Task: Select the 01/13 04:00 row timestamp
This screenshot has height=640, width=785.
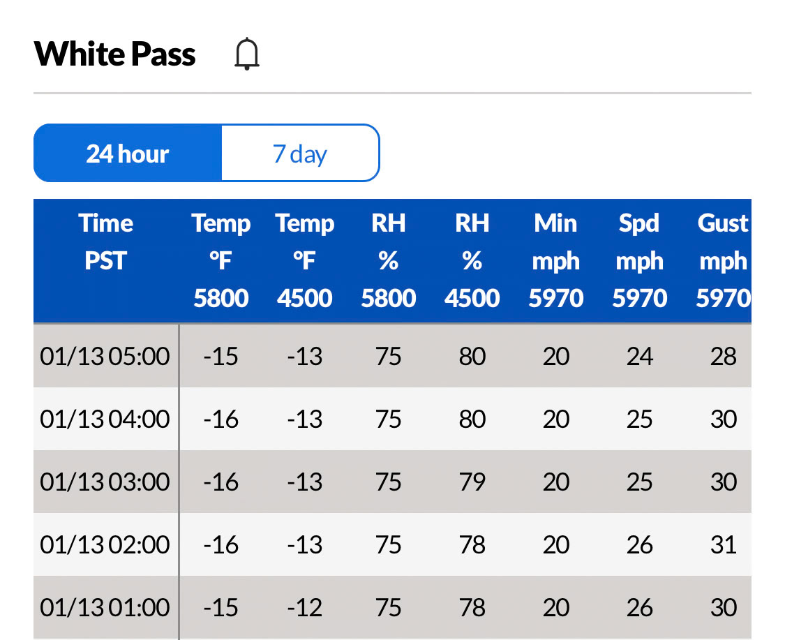Action: click(x=105, y=419)
